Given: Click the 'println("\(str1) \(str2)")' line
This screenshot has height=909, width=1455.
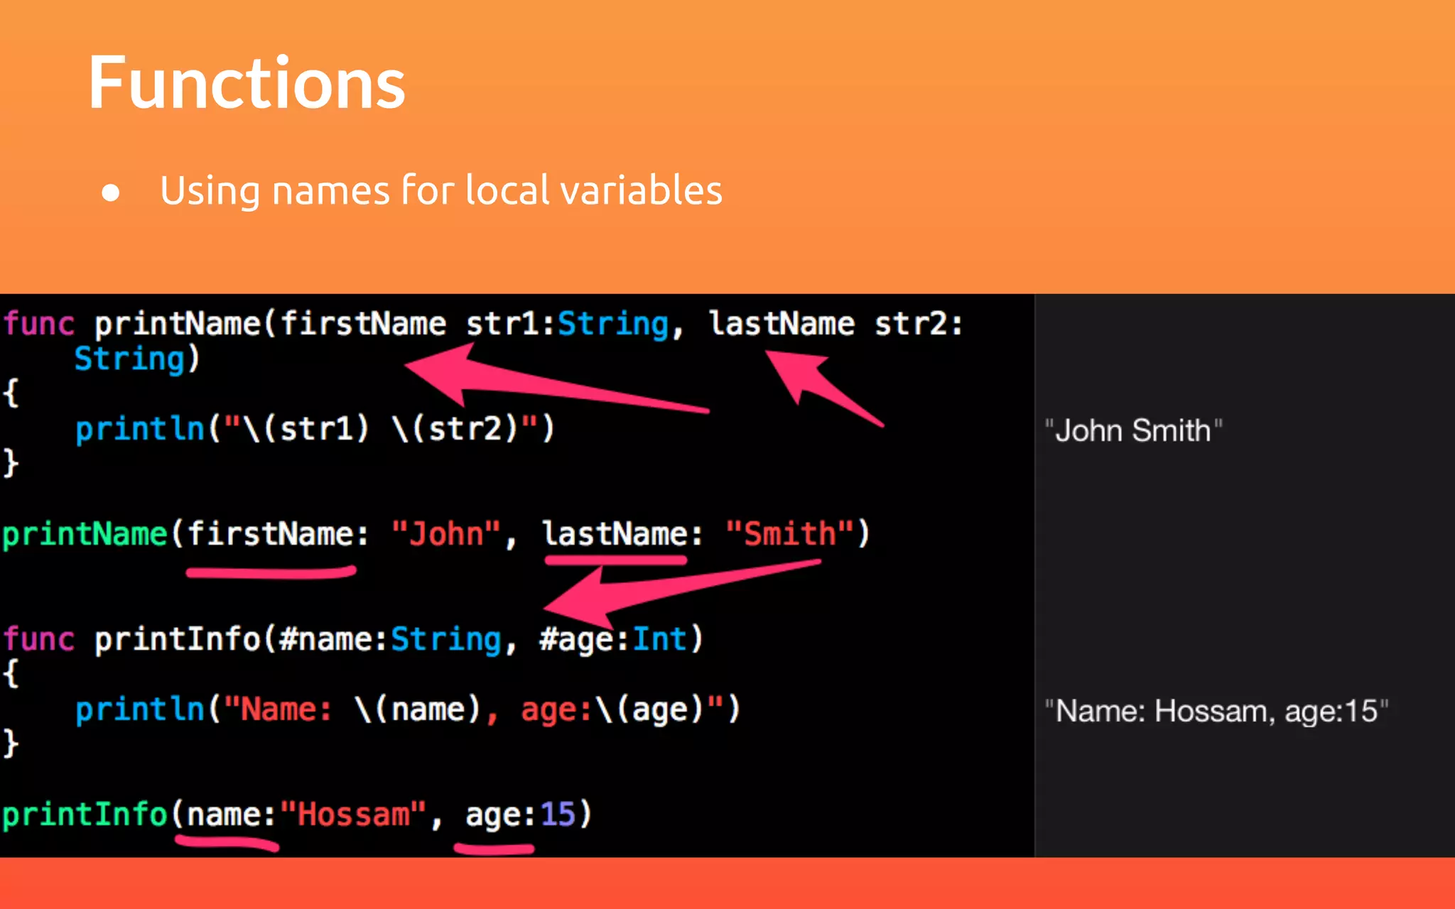Looking at the screenshot, I should 315,428.
